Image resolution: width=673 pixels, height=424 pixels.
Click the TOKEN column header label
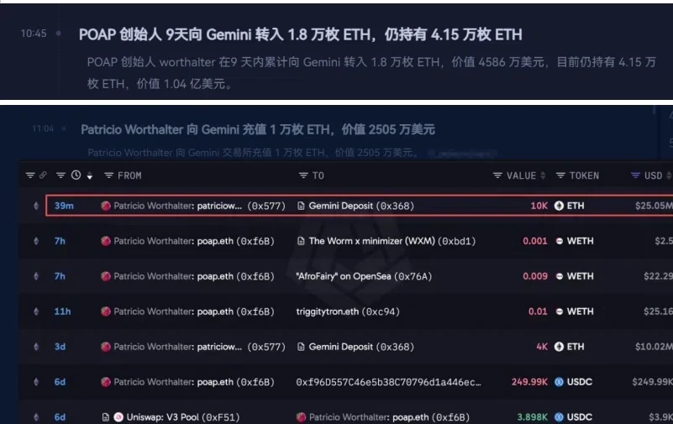point(584,175)
